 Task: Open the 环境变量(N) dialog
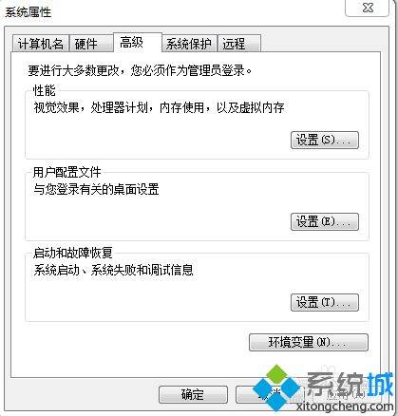pos(309,342)
